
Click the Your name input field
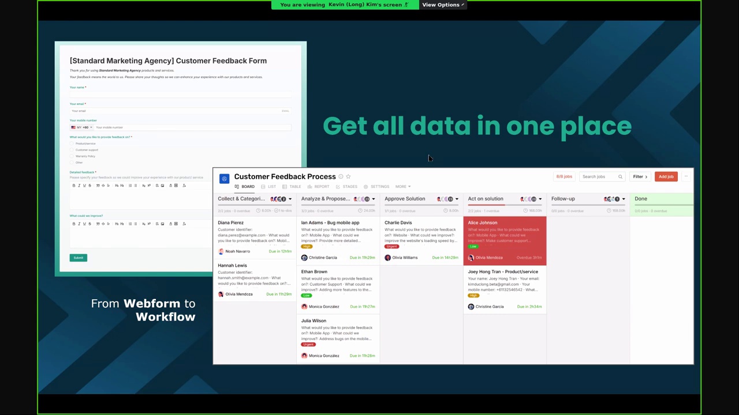(180, 94)
